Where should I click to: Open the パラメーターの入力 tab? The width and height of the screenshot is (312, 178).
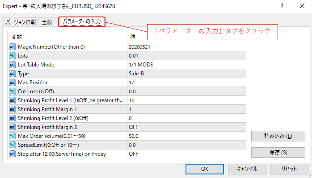(82, 22)
